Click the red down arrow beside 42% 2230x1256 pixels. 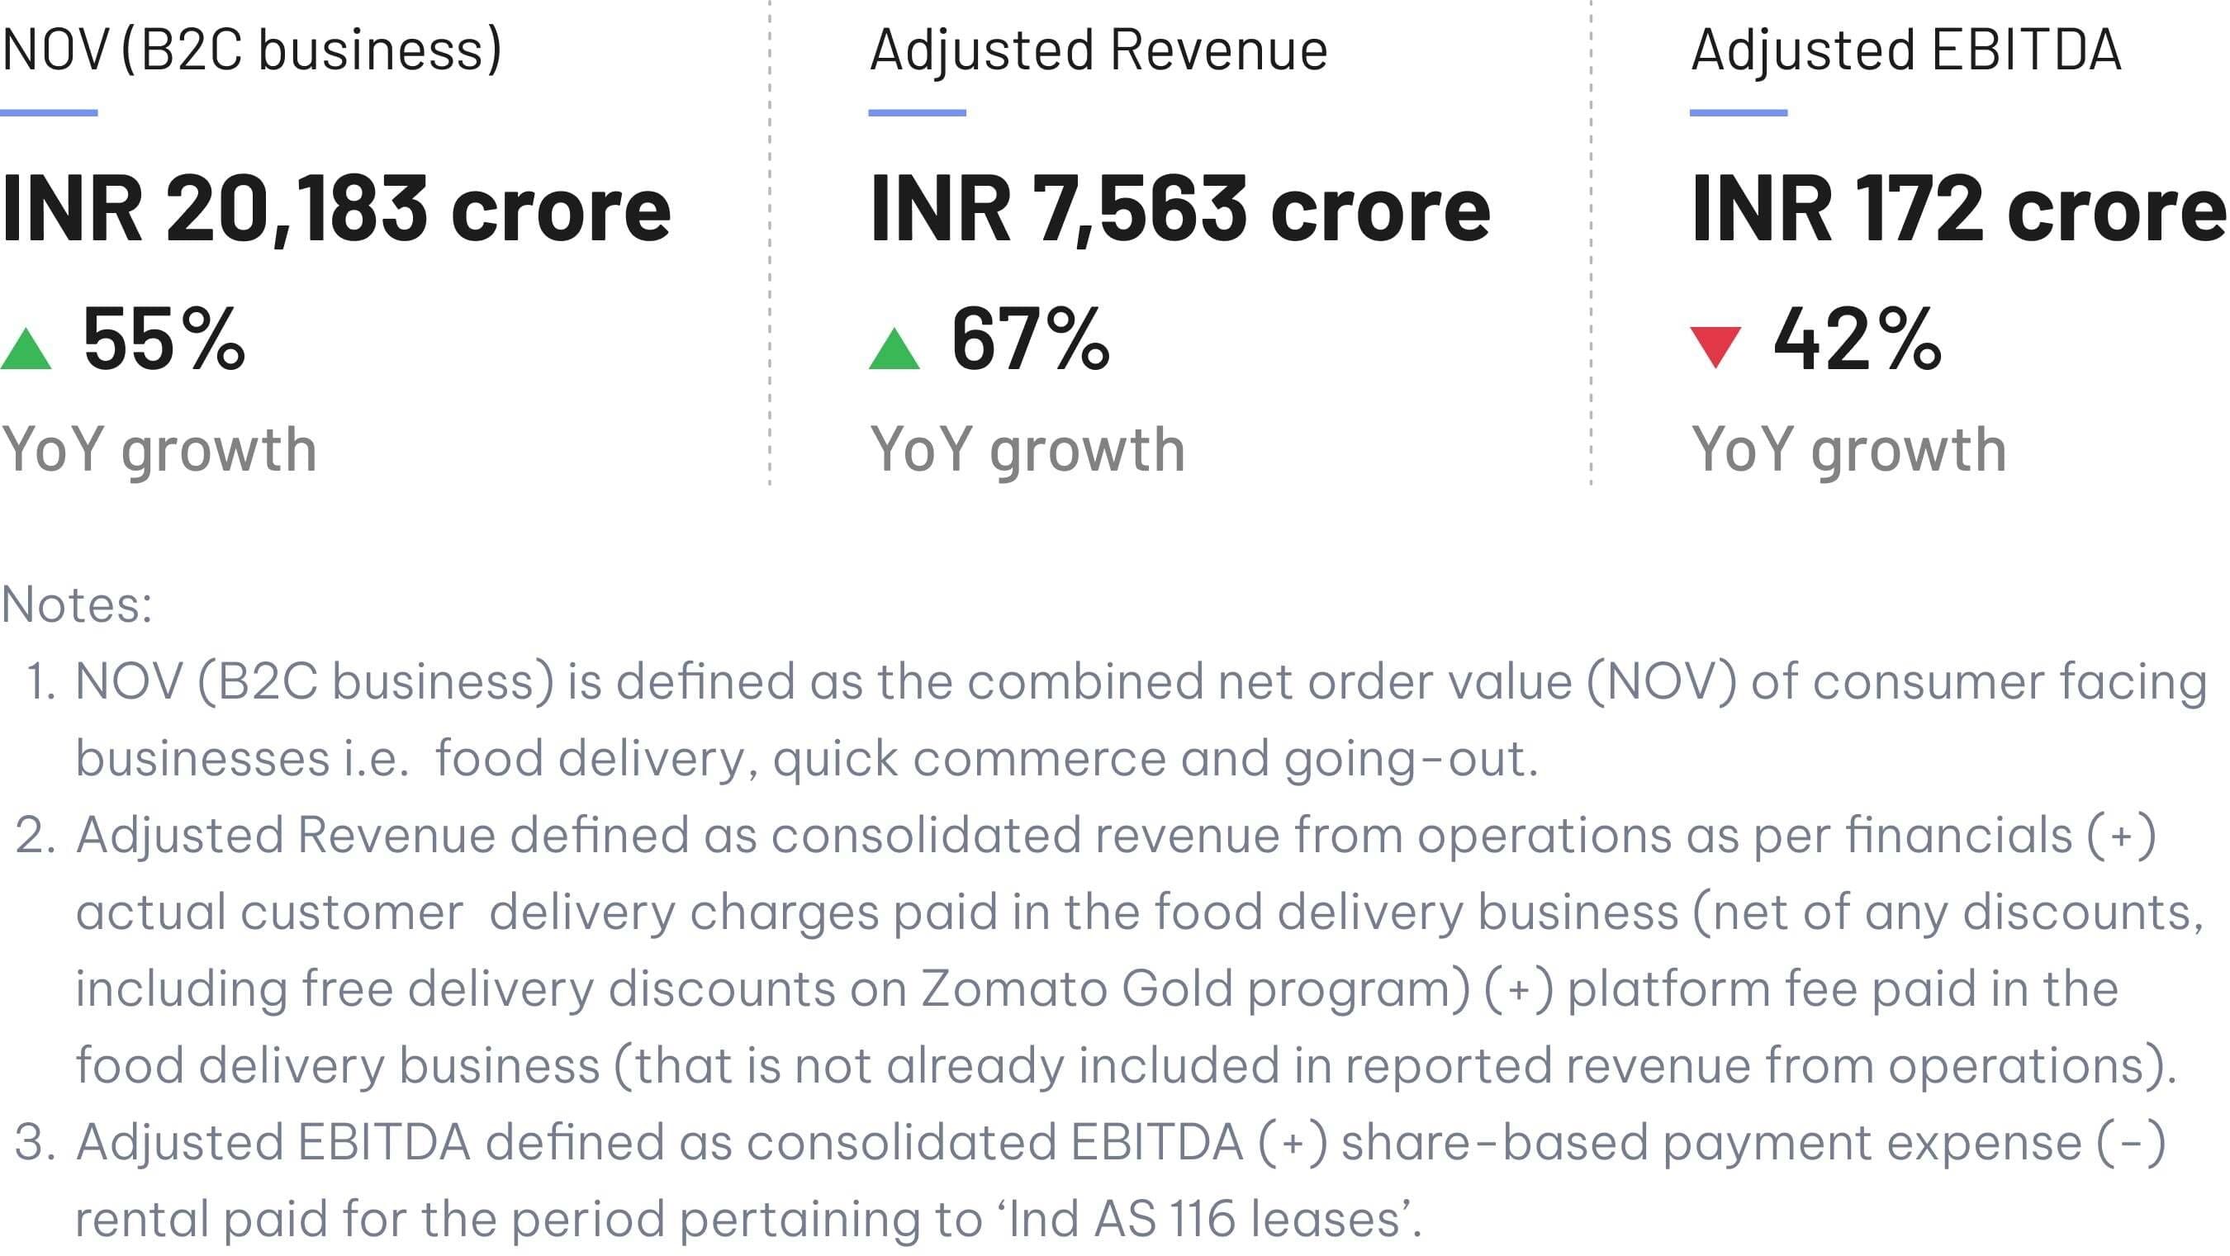1715,346
